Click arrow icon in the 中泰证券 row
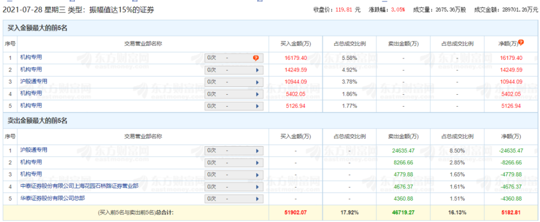This screenshot has width=540, height=222. click(x=257, y=187)
